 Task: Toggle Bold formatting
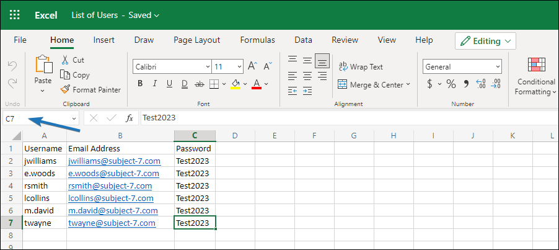coord(140,84)
